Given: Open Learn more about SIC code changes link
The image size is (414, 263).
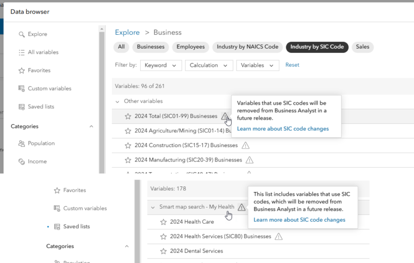Looking at the screenshot, I should point(283,129).
